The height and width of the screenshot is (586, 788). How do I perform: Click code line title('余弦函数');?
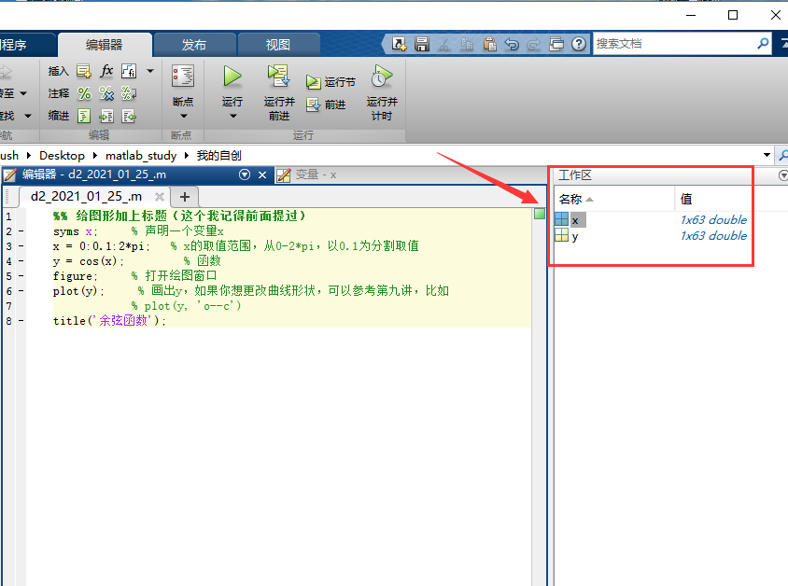109,320
